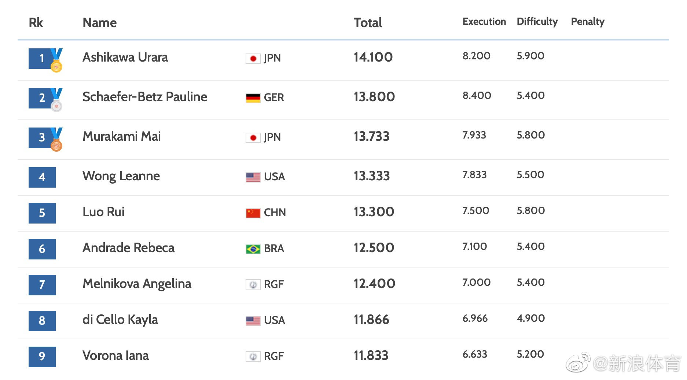Viewport: 687px width, 380px height.
Task: Click Japan flag next to Ashikawa Urara
Action: (253, 59)
